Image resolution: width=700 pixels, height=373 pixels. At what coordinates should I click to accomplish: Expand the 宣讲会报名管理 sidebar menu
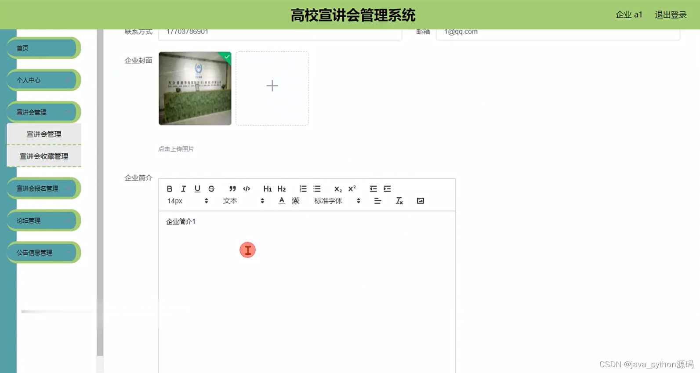point(43,188)
